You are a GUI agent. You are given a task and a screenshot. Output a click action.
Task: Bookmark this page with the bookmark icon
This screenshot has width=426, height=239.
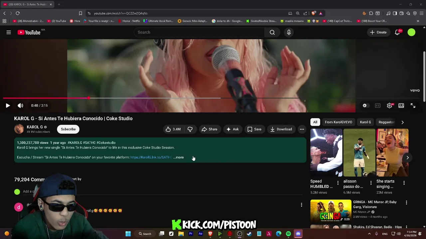(80, 13)
